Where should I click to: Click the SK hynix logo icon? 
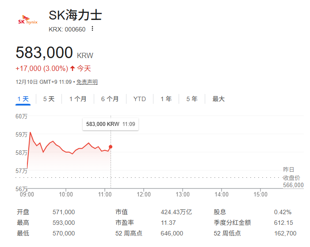point(28,20)
